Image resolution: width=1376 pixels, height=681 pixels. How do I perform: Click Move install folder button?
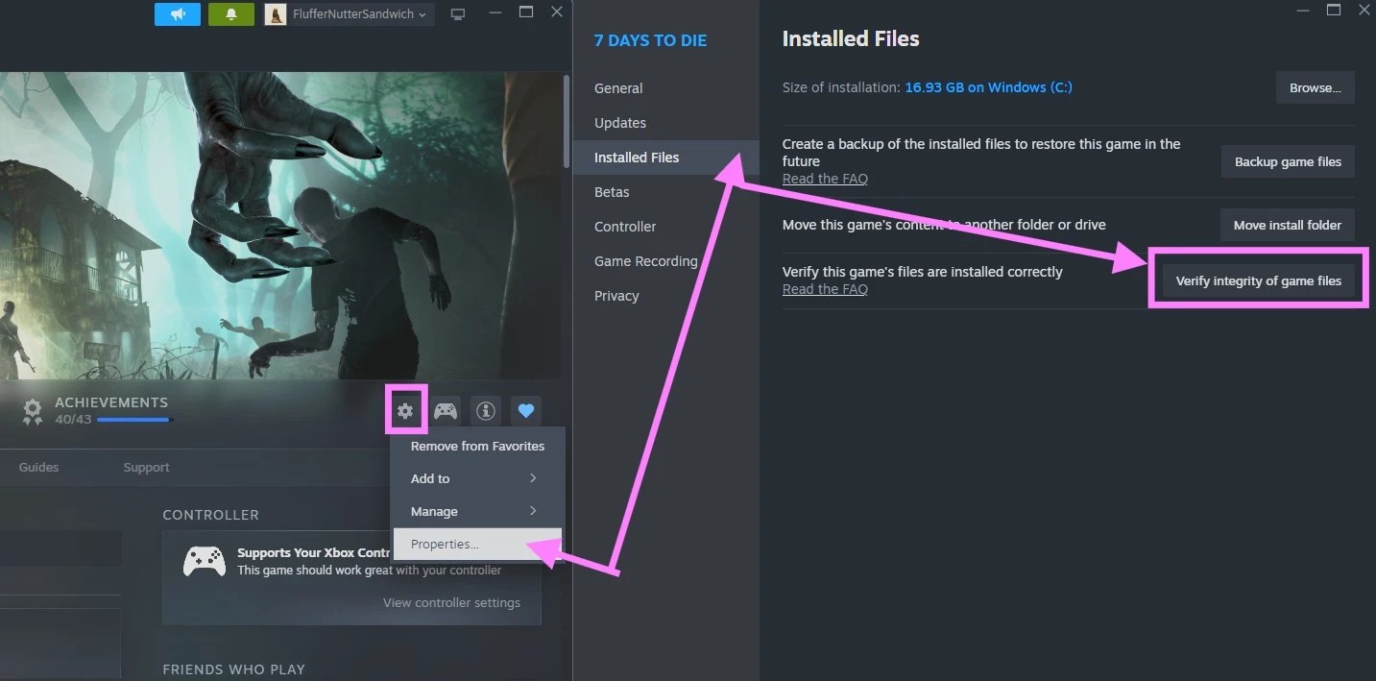tap(1287, 225)
